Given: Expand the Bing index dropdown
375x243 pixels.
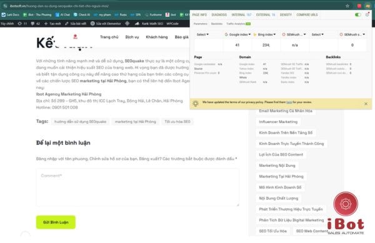Looking at the screenshot, I should (x=264, y=34).
